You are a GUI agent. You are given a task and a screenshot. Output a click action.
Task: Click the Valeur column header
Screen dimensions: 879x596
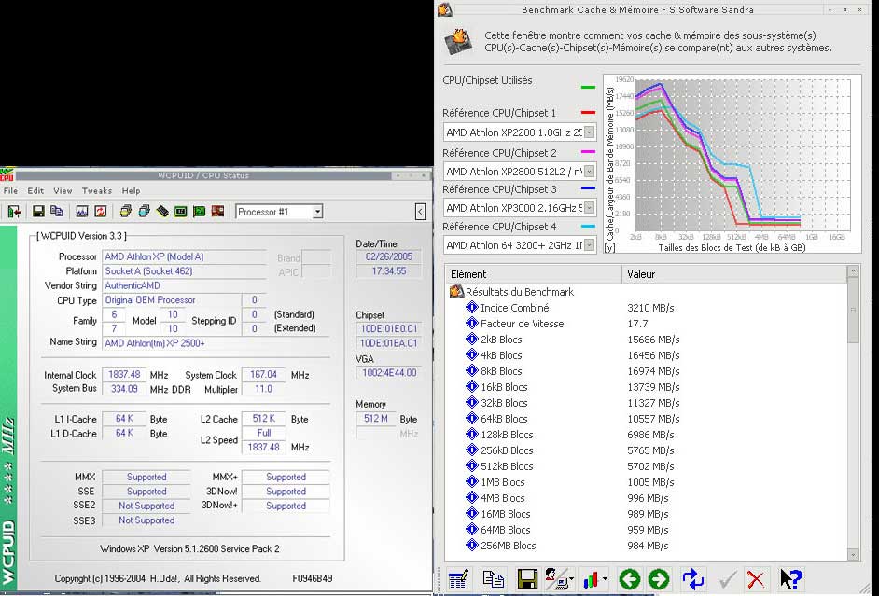click(x=734, y=274)
